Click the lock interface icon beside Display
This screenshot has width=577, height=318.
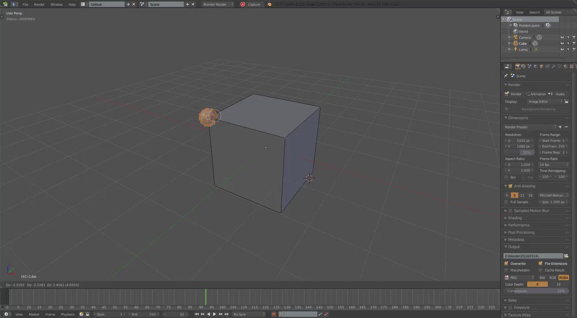(566, 101)
